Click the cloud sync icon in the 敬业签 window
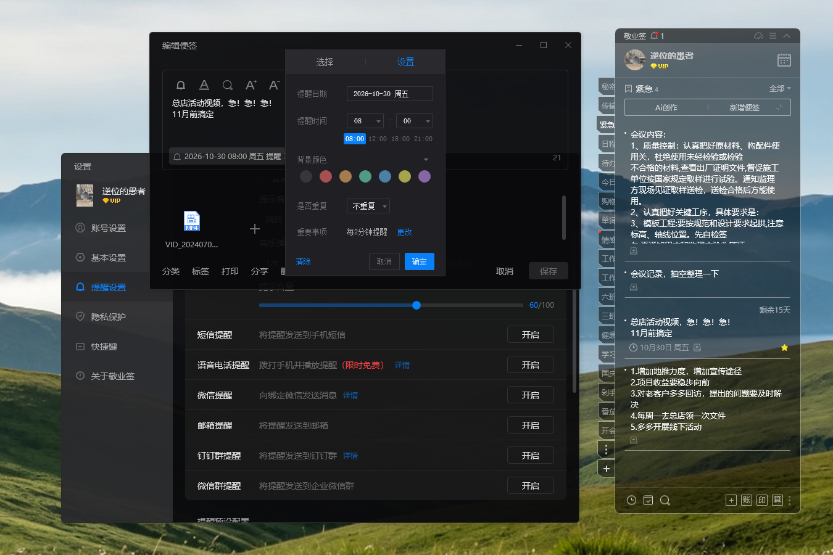833x555 pixels. [758, 36]
